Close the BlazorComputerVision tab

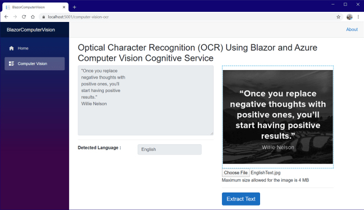[64, 7]
